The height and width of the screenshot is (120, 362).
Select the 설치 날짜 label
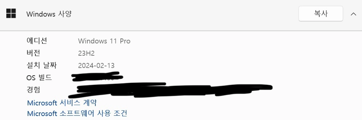pos(42,65)
